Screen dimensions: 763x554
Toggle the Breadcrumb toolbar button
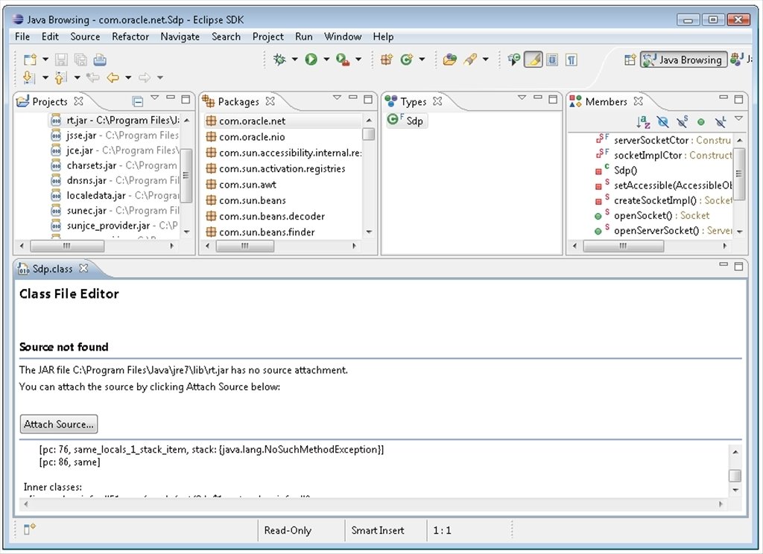(513, 60)
